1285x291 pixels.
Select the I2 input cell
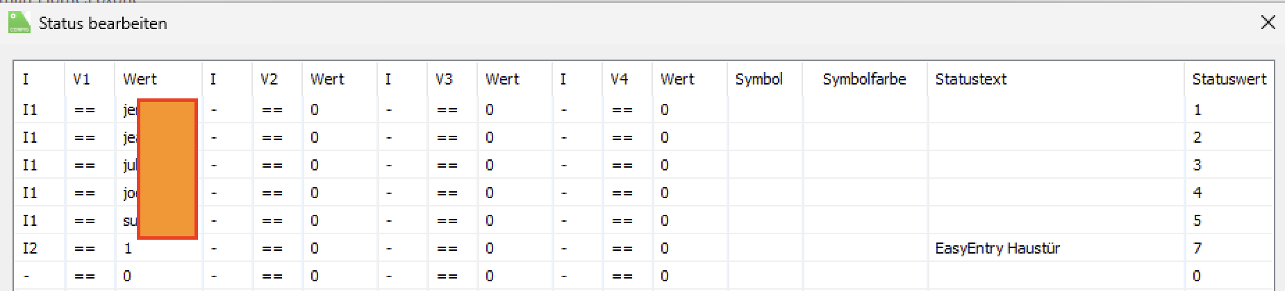tap(30, 248)
